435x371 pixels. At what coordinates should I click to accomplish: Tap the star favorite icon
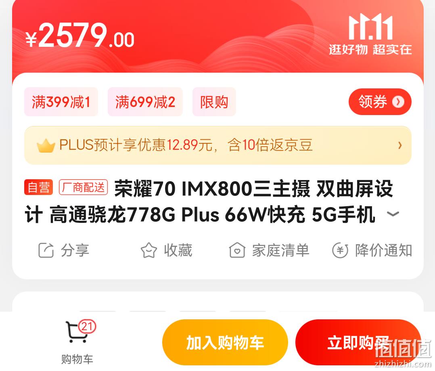148,250
